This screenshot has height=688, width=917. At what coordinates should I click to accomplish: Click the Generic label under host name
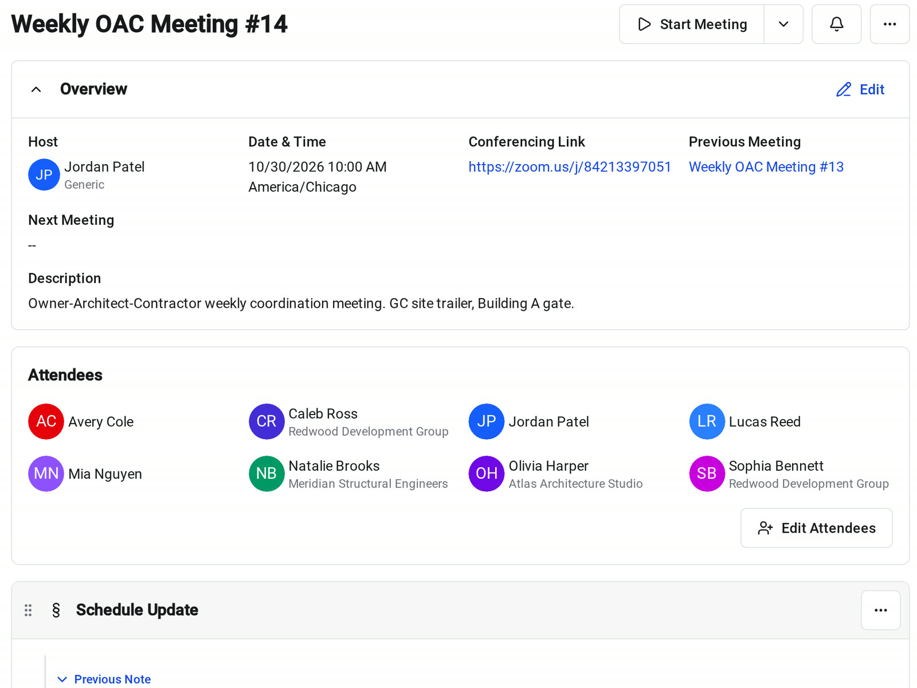point(84,185)
